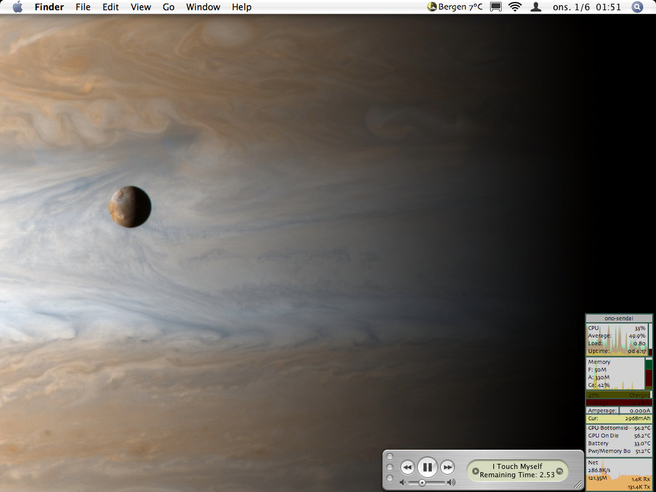This screenshot has height=492, width=656.
Task: Click the Amperage readout
Action: coord(619,411)
